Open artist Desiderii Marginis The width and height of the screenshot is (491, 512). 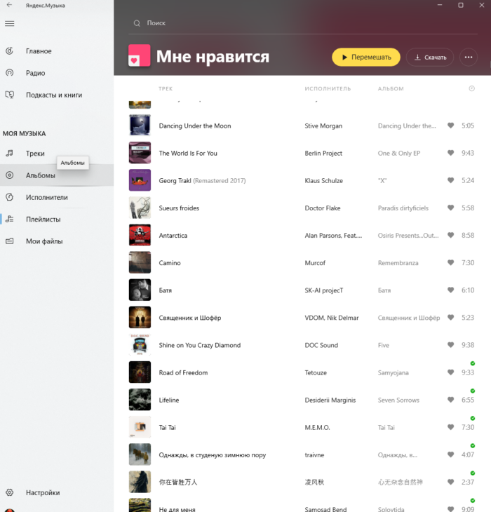pos(330,400)
